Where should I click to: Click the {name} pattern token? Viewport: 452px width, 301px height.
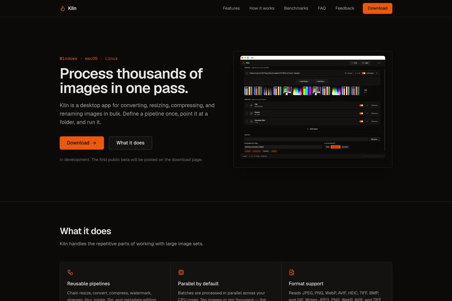248,151
